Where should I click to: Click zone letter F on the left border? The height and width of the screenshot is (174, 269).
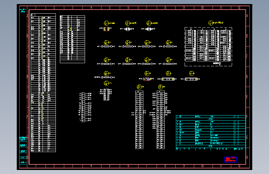(27, 117)
